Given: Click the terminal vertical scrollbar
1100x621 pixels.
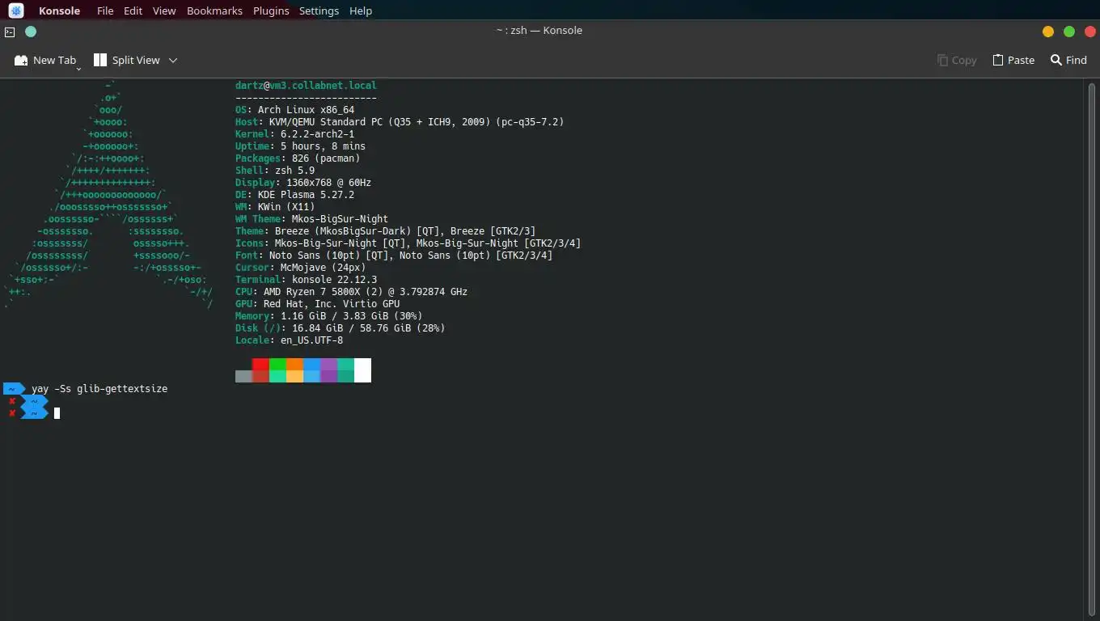Looking at the screenshot, I should tap(1092, 349).
